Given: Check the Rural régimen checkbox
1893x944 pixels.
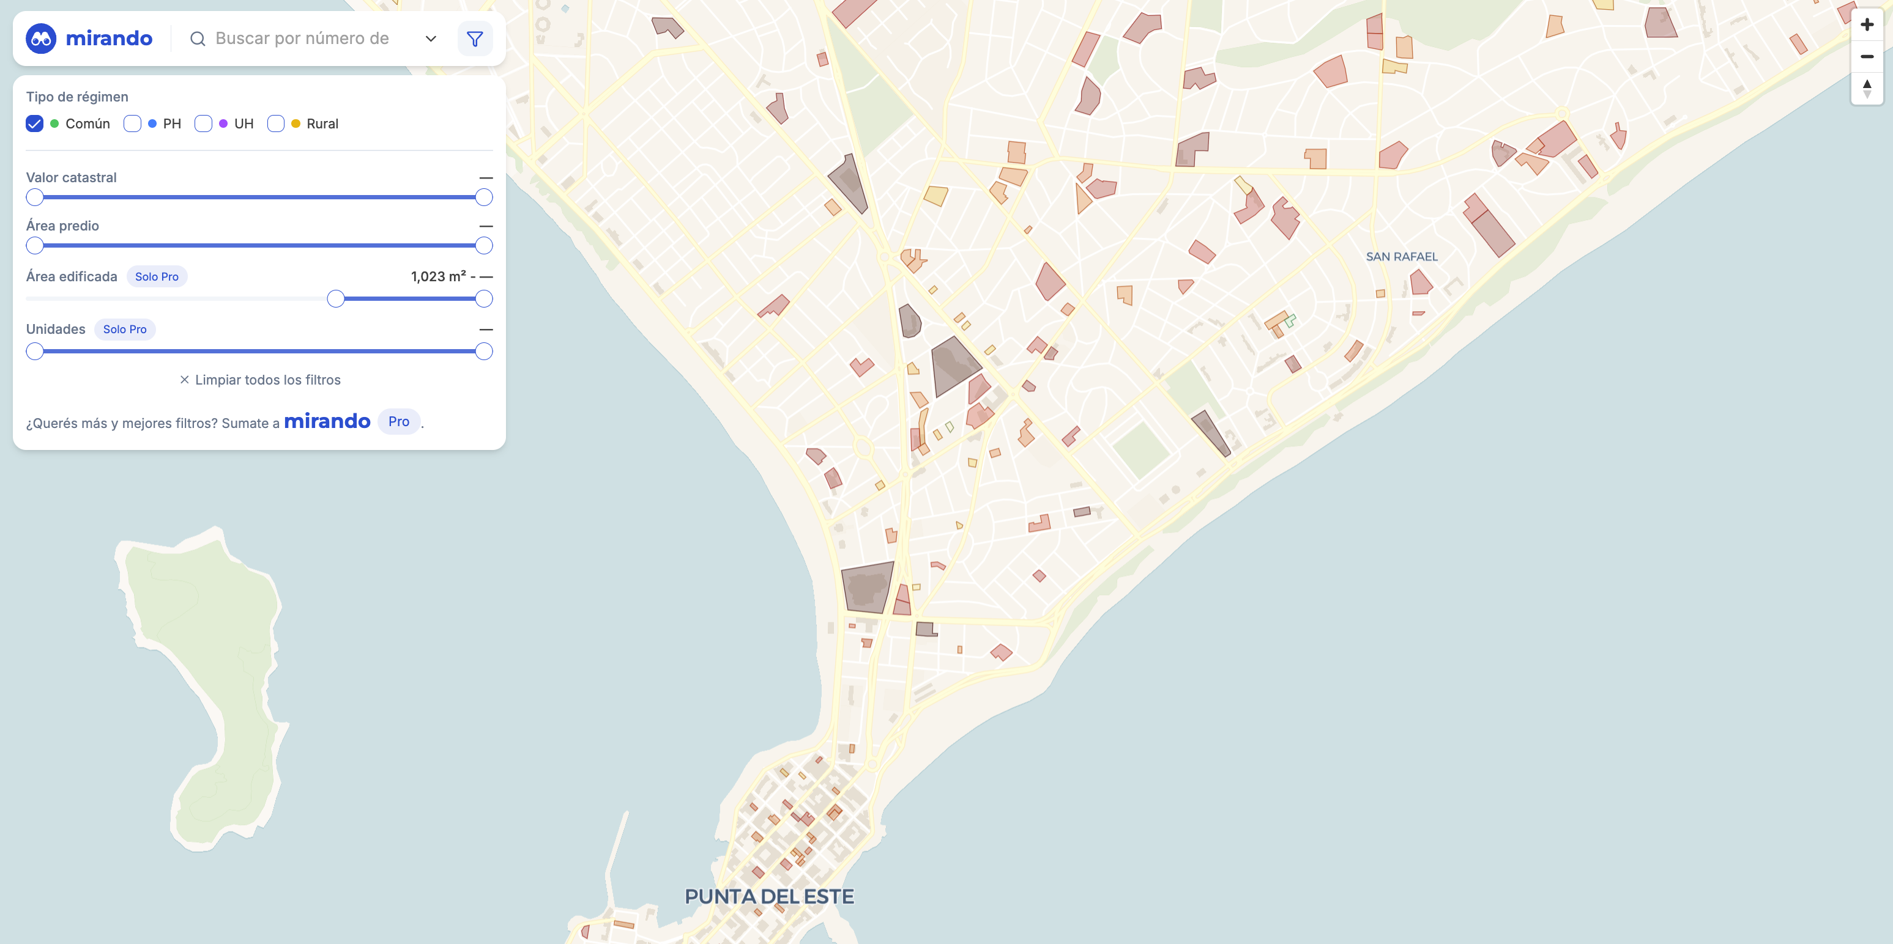Looking at the screenshot, I should point(275,124).
